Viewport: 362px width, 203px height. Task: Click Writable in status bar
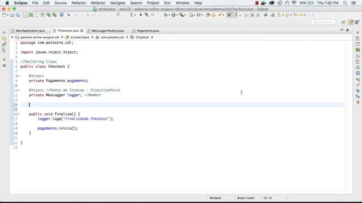click(x=215, y=198)
